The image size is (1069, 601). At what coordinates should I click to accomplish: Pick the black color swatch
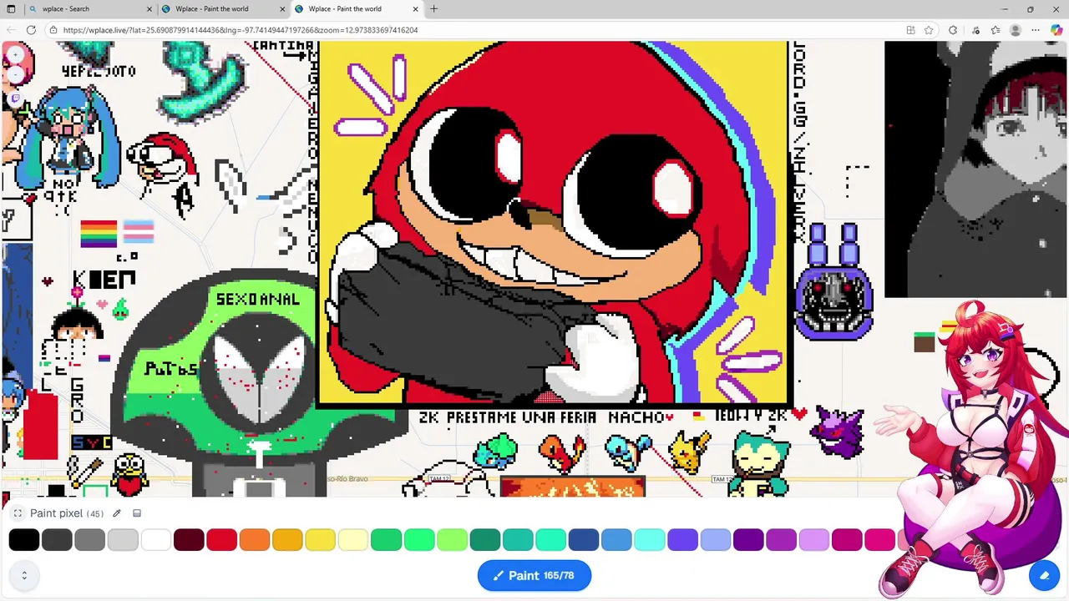pos(24,539)
